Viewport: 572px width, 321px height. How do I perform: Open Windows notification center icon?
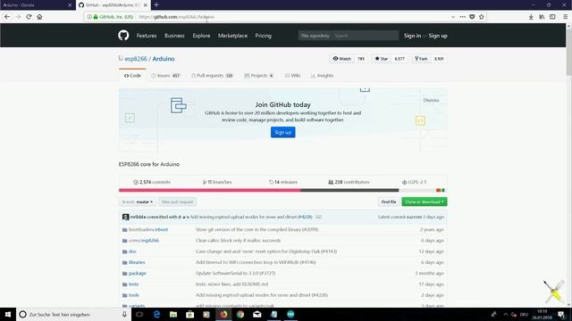[x=561, y=315]
